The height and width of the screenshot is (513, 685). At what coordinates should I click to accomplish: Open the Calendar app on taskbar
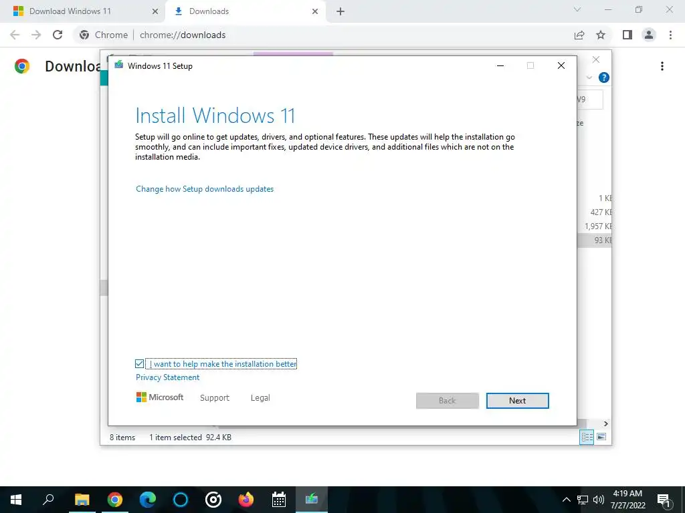(279, 500)
